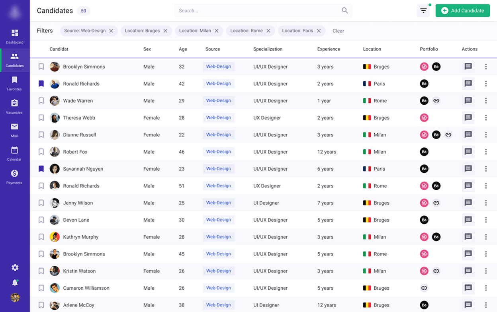Open the actions menu for Dianne Russell

click(x=486, y=135)
